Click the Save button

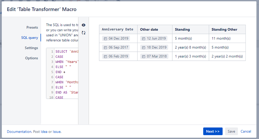coord(231,131)
